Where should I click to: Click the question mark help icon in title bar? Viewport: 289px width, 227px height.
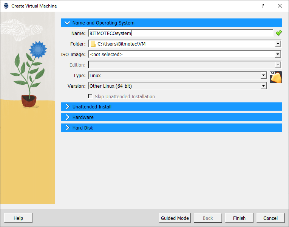pyautogui.click(x=263, y=6)
